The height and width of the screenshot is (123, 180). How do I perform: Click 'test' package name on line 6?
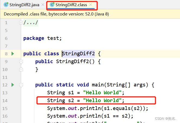[53, 38]
